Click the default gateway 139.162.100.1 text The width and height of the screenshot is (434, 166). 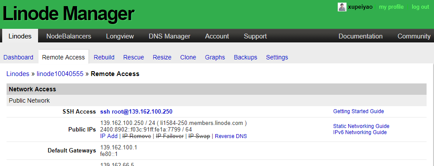pos(119,148)
